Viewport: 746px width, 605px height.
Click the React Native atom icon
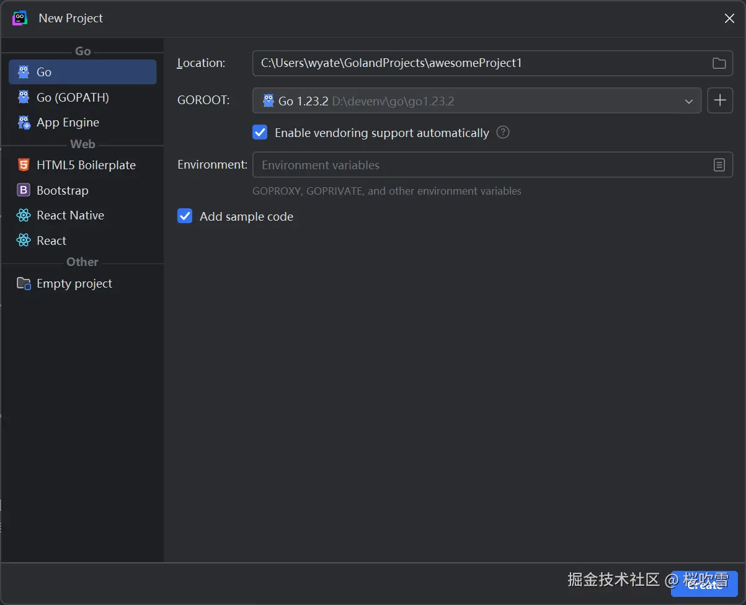click(x=24, y=215)
